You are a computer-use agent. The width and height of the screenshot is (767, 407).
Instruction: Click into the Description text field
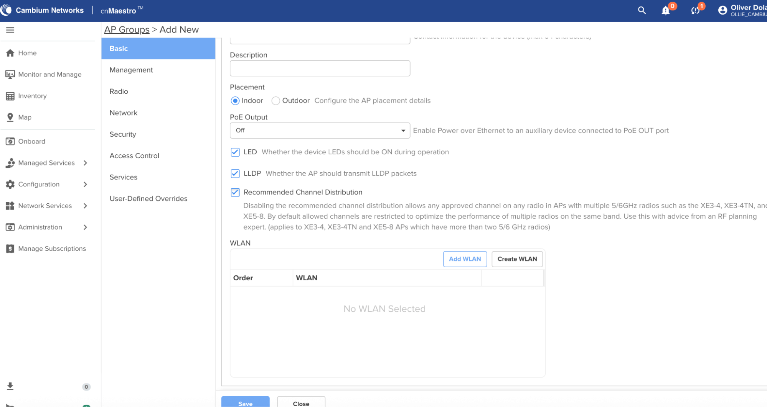(320, 69)
